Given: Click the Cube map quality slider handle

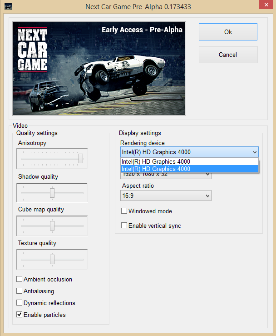Looking at the screenshot, I should [52, 226].
